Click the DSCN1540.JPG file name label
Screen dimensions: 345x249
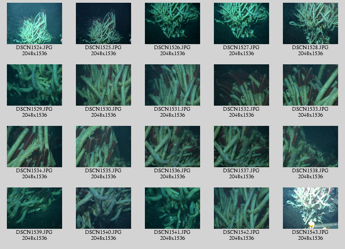(103, 232)
